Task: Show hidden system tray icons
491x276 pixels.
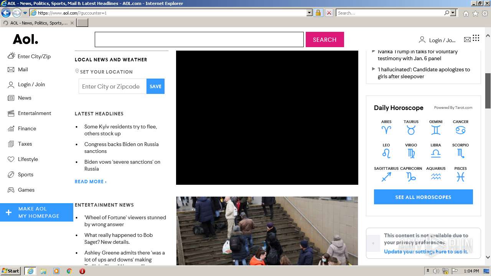Action: 428,271
